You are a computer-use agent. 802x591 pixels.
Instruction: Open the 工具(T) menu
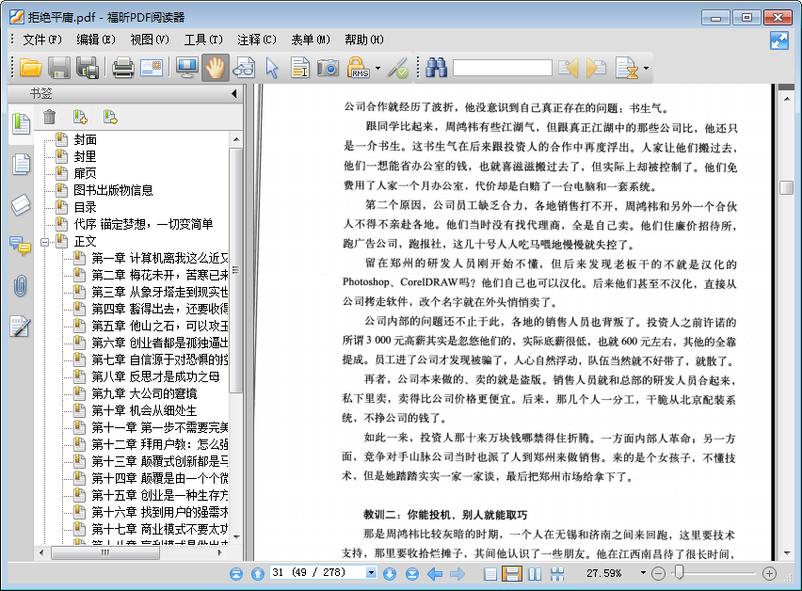(203, 40)
